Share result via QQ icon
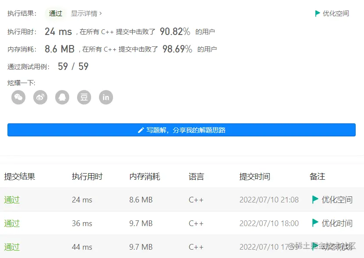Screen dimensions: 364x258 (x=62, y=98)
